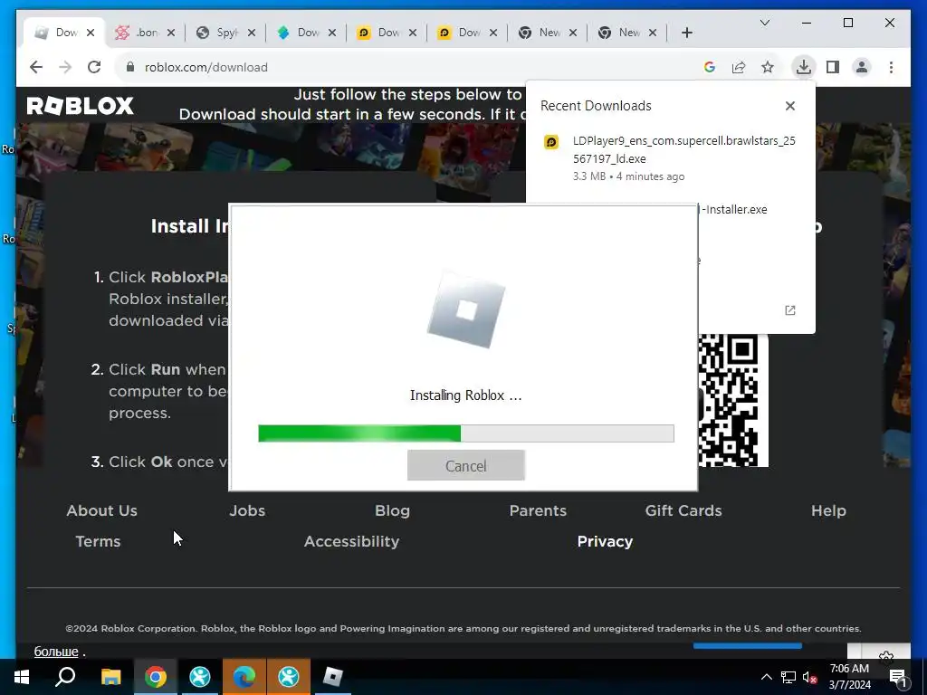Close the Recent Downloads popup

tap(789, 106)
